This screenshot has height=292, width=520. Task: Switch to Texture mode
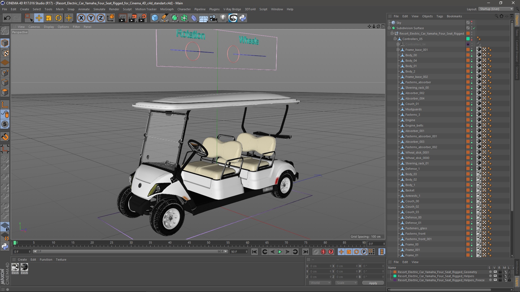click(x=5, y=53)
